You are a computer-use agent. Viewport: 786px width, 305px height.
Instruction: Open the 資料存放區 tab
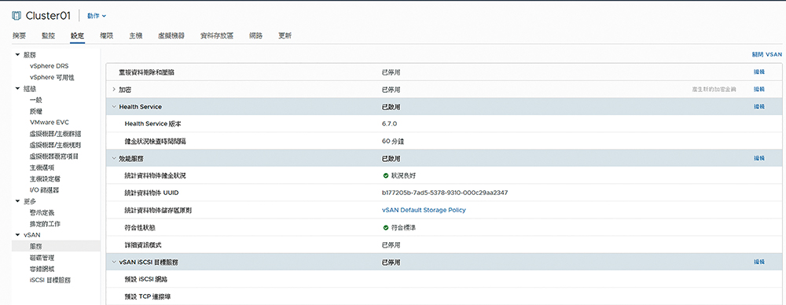coord(217,35)
